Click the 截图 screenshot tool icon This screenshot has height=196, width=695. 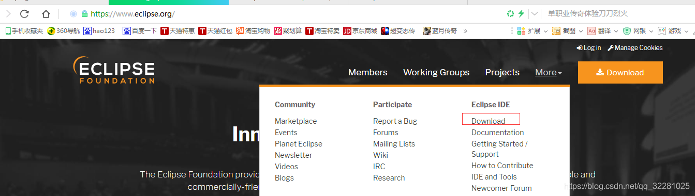(556, 31)
